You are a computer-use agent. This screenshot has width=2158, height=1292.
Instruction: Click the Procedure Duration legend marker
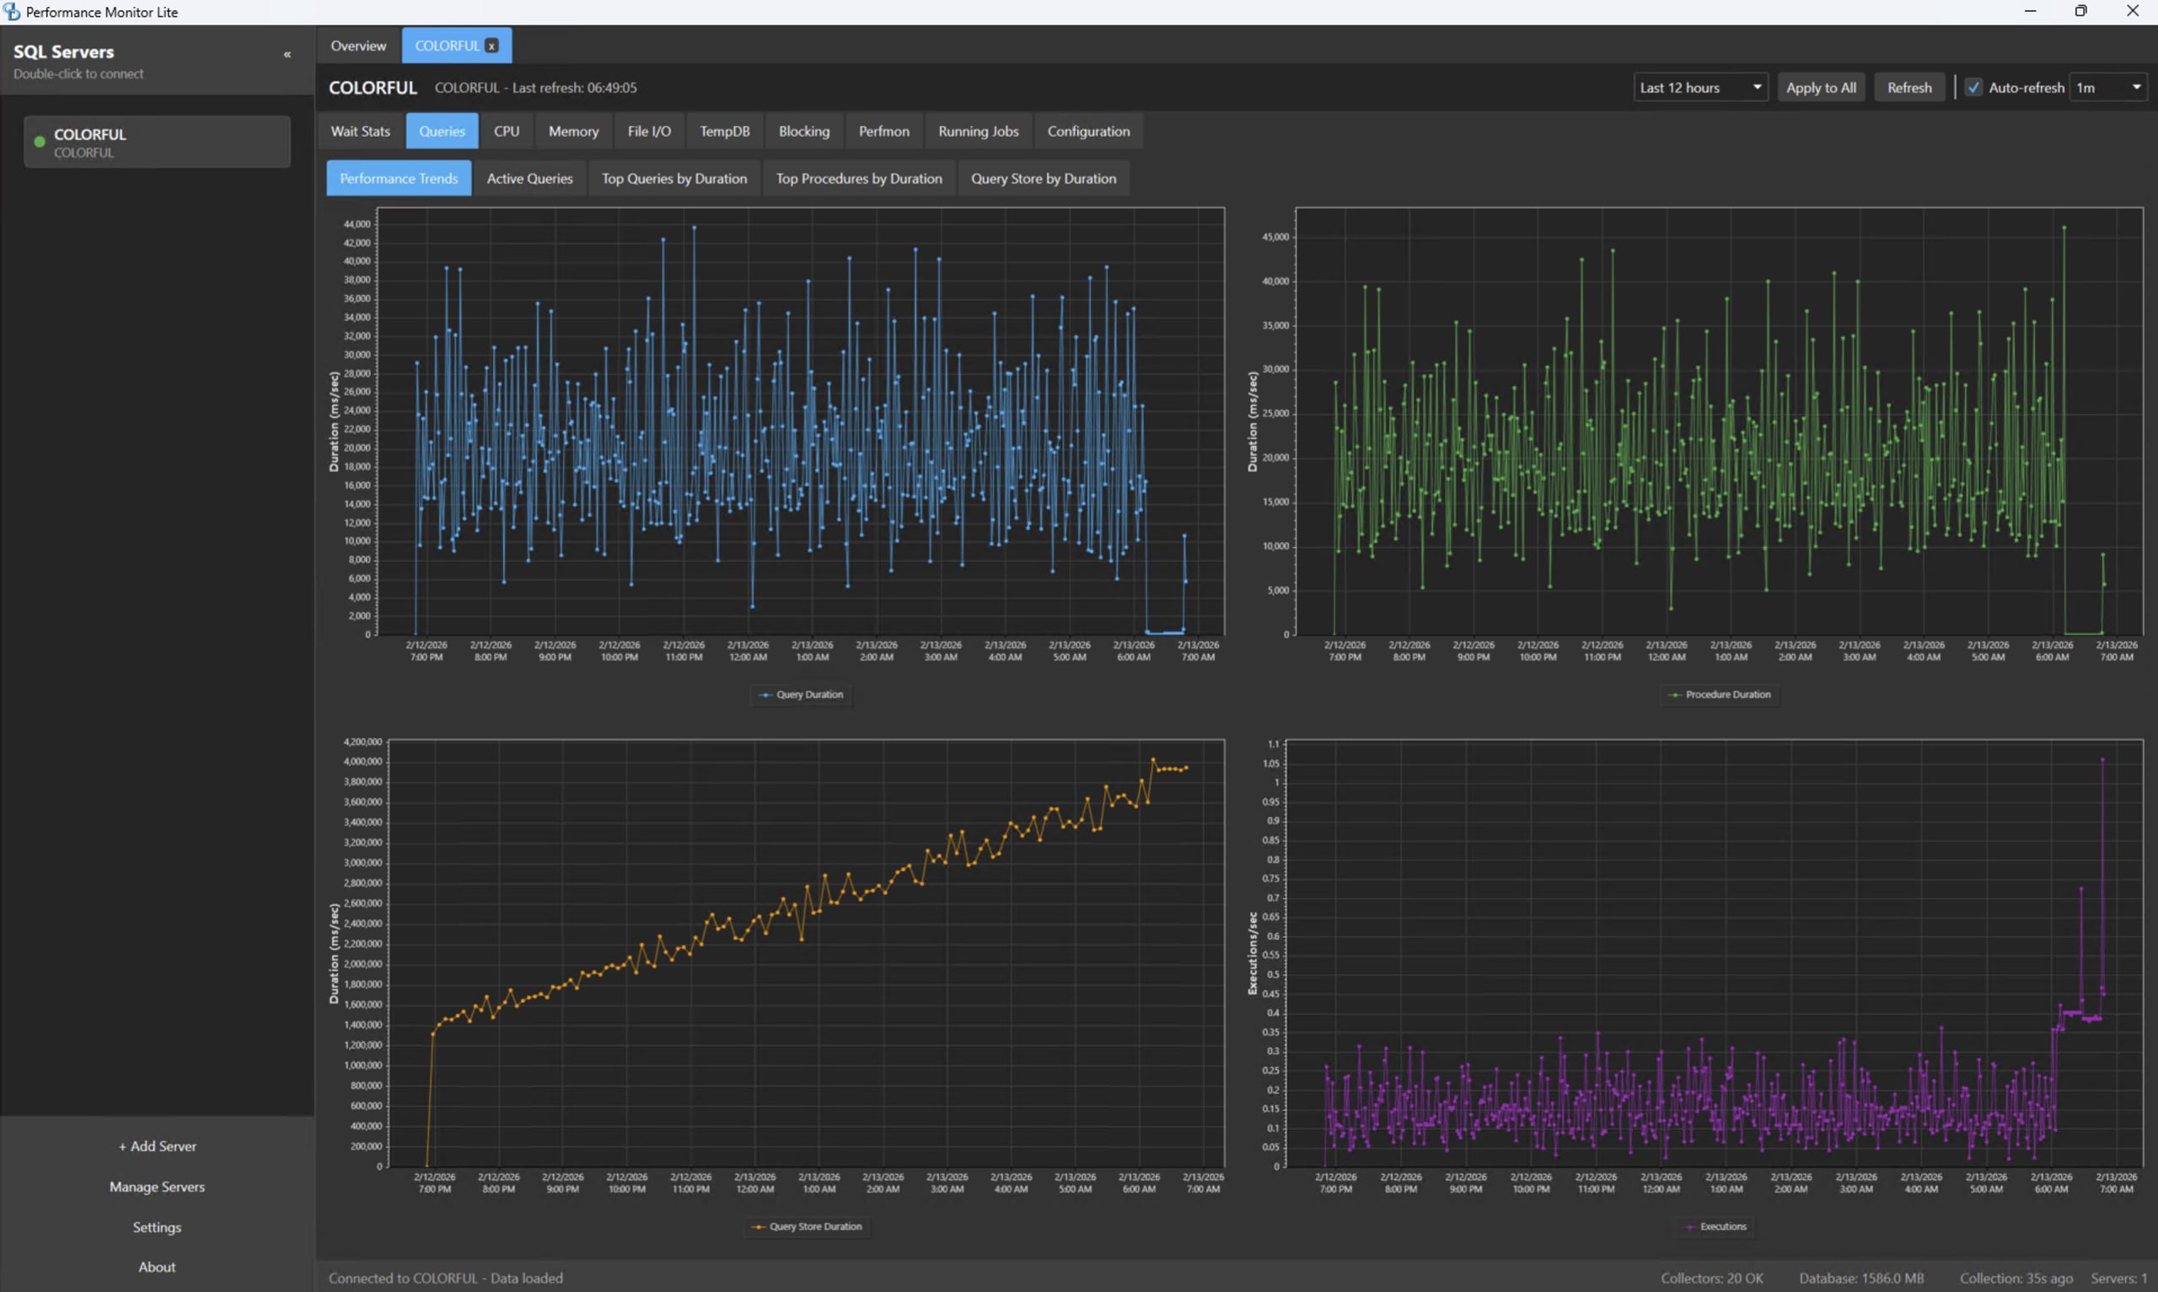[x=1674, y=694]
